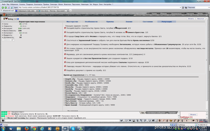The width and height of the screenshot is (210, 131).
Task: Open the smiley emoticons icon
Action: click(x=149, y=121)
